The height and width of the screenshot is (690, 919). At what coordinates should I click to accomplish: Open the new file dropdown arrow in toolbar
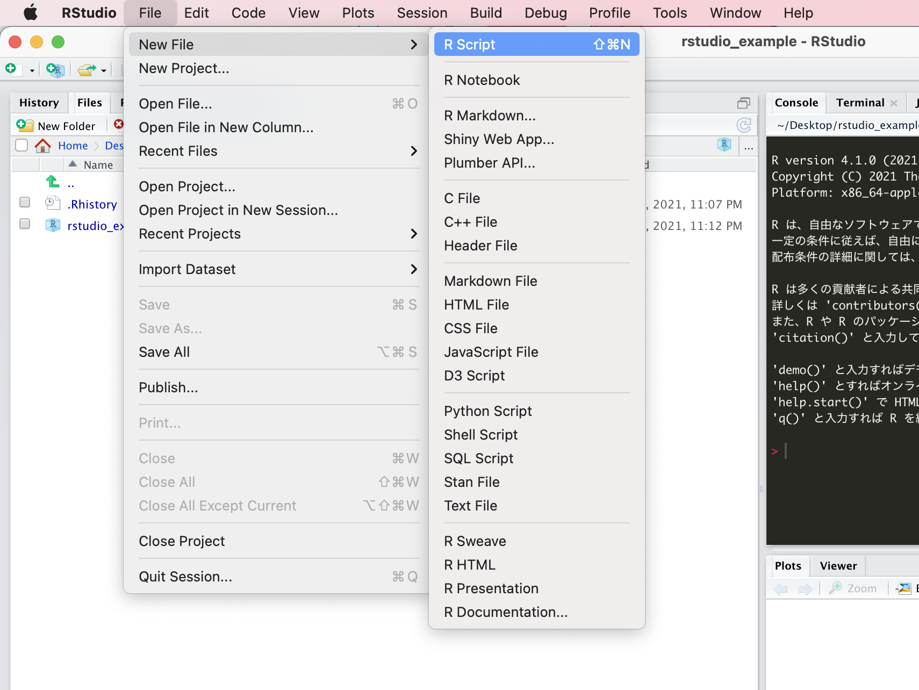click(32, 70)
